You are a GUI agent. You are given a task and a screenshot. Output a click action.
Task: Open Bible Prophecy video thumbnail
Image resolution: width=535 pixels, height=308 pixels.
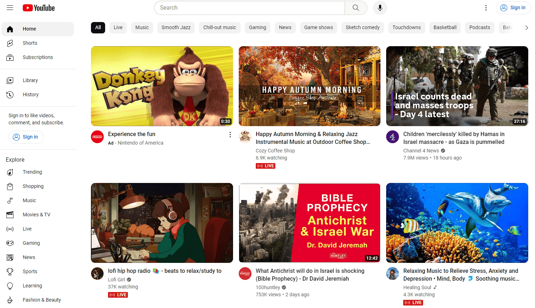[x=309, y=223]
